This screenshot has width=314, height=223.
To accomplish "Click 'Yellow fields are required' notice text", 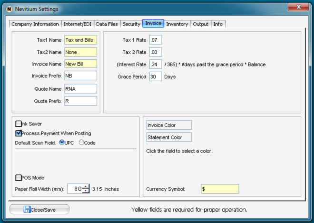I will pyautogui.click(x=189, y=210).
